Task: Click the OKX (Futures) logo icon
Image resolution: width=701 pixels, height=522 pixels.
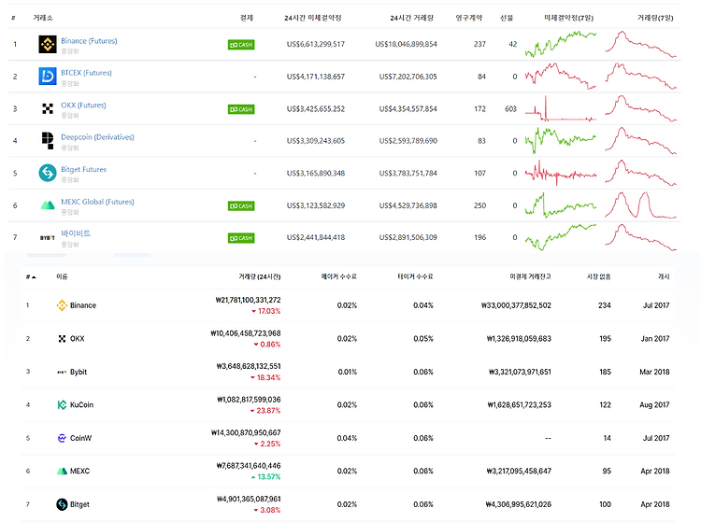Action: tap(48, 108)
